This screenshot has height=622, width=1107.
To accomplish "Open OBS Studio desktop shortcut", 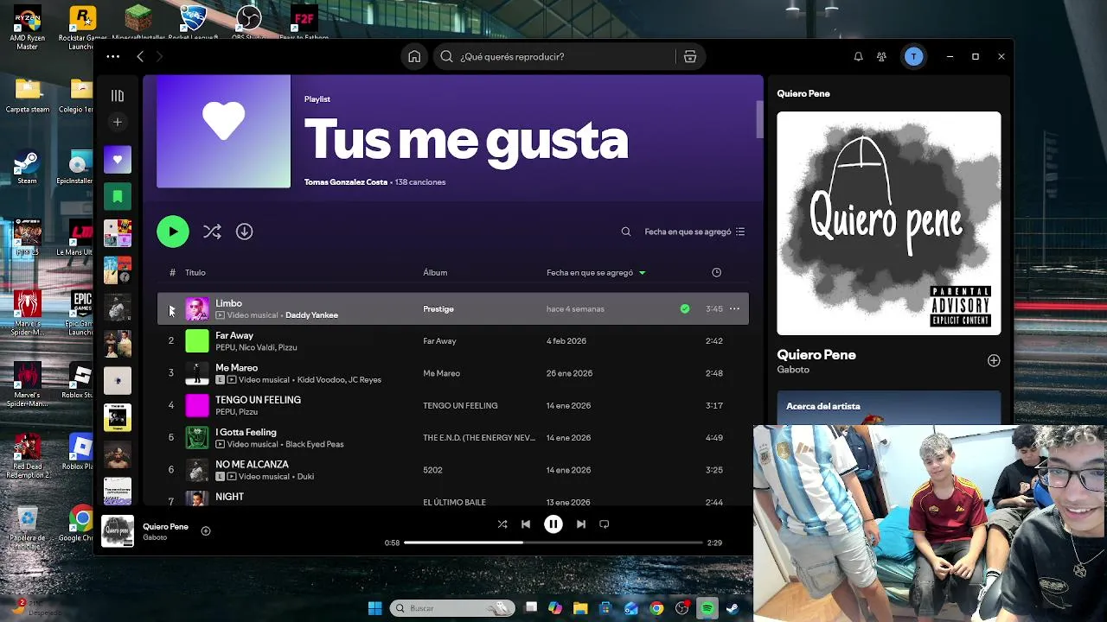I will click(x=249, y=22).
